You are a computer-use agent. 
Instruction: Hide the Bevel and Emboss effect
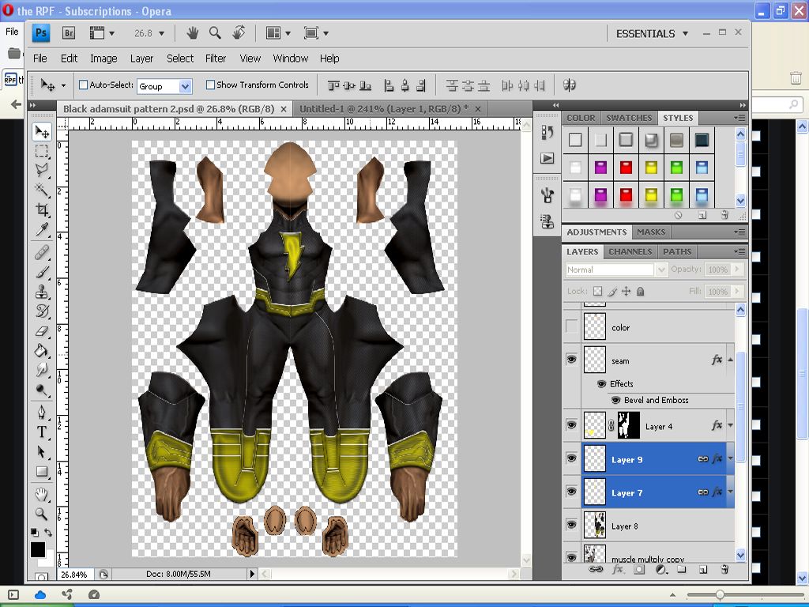click(x=615, y=400)
